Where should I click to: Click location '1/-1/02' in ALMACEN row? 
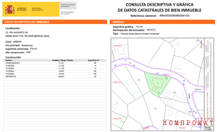click(61, 66)
